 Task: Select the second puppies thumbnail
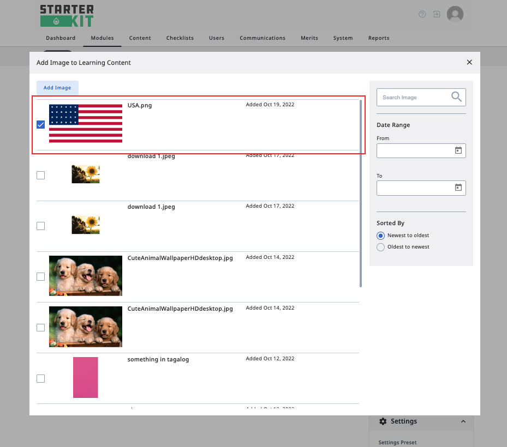(x=85, y=327)
